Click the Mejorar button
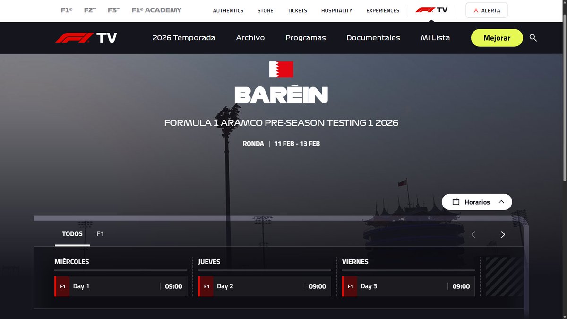567x319 pixels. [x=497, y=38]
